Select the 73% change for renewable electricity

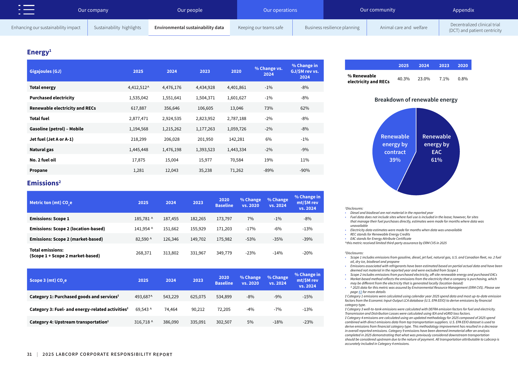268,108
